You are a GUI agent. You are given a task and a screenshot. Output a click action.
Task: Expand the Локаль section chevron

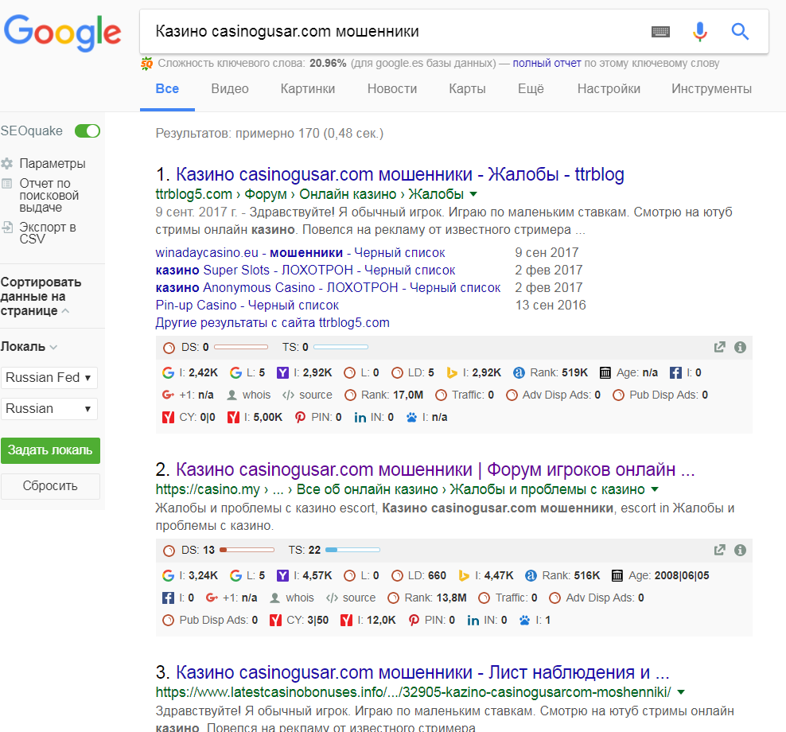click(53, 347)
